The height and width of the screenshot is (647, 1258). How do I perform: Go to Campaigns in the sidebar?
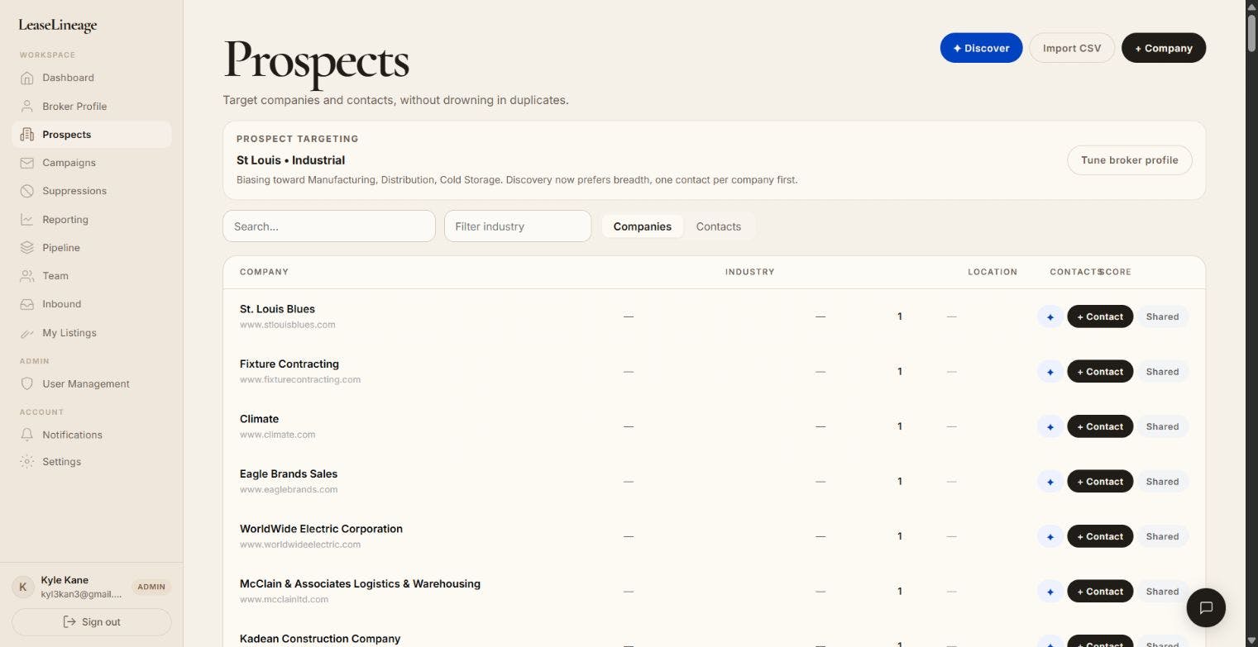(92, 163)
